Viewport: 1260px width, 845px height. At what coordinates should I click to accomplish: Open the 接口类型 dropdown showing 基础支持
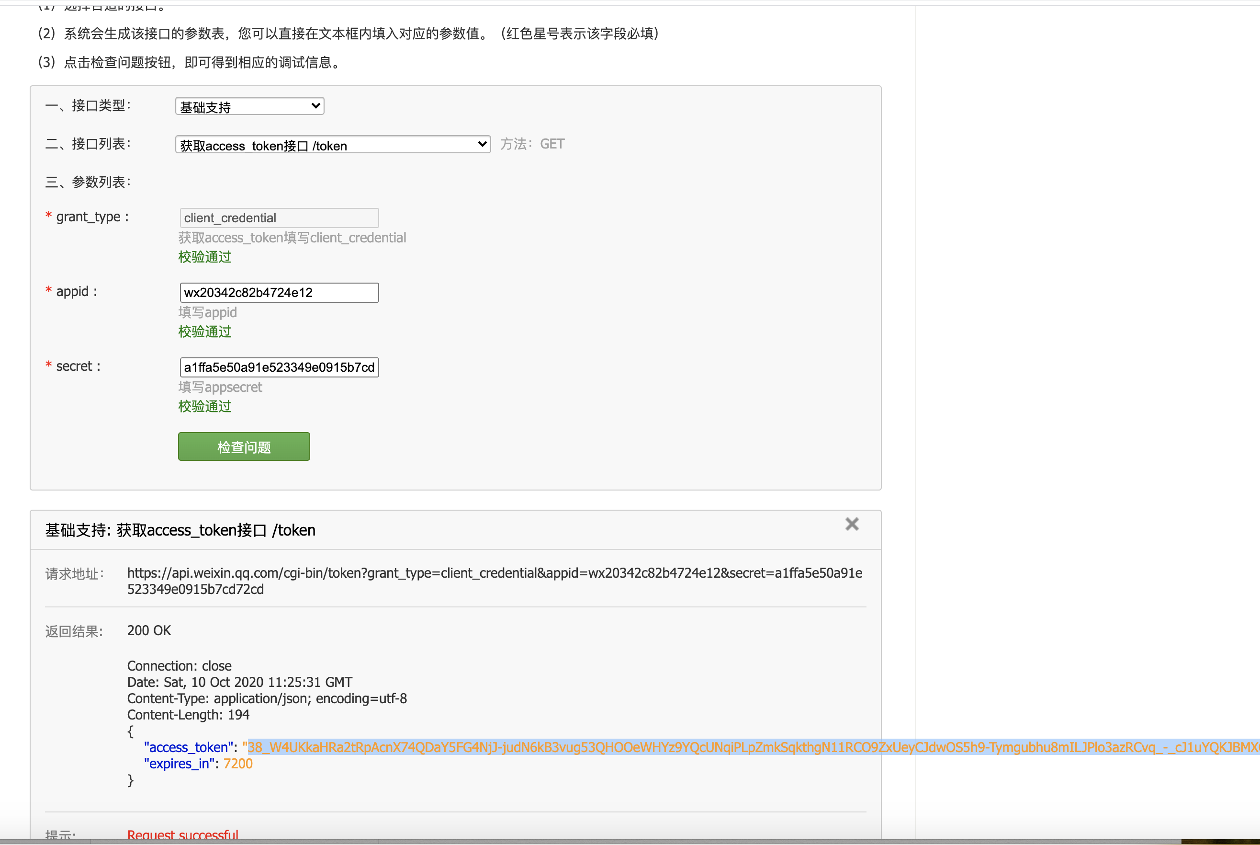coord(249,106)
